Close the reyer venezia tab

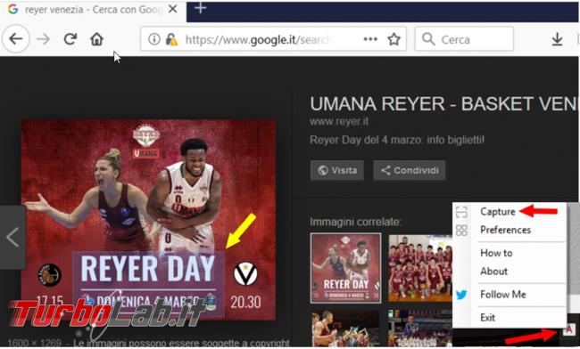click(172, 9)
